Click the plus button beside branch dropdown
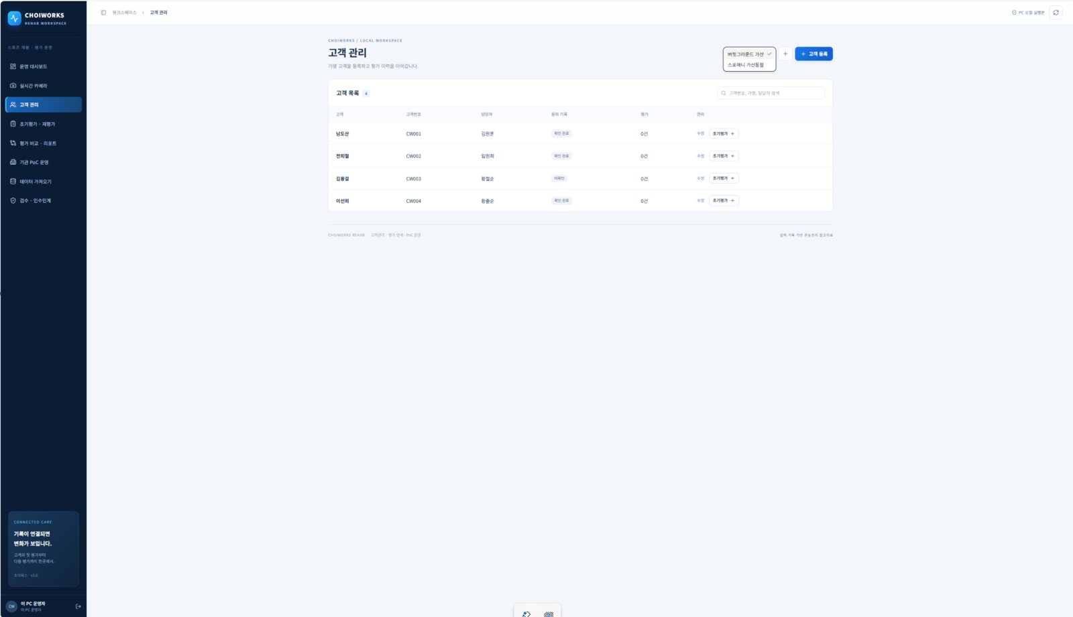The height and width of the screenshot is (617, 1073). click(785, 54)
